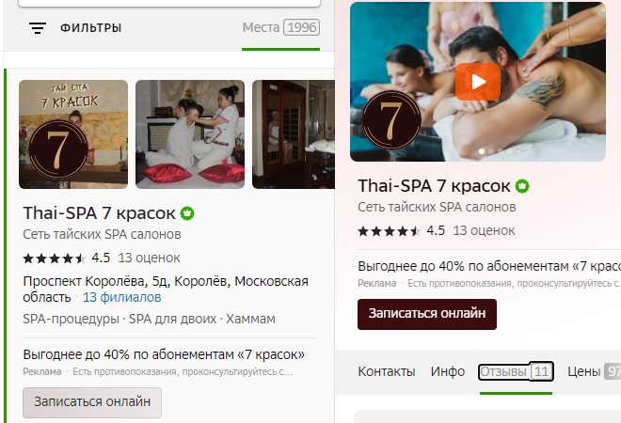Click the round 7 logo on the main photo
The height and width of the screenshot is (423, 621).
[x=391, y=120]
